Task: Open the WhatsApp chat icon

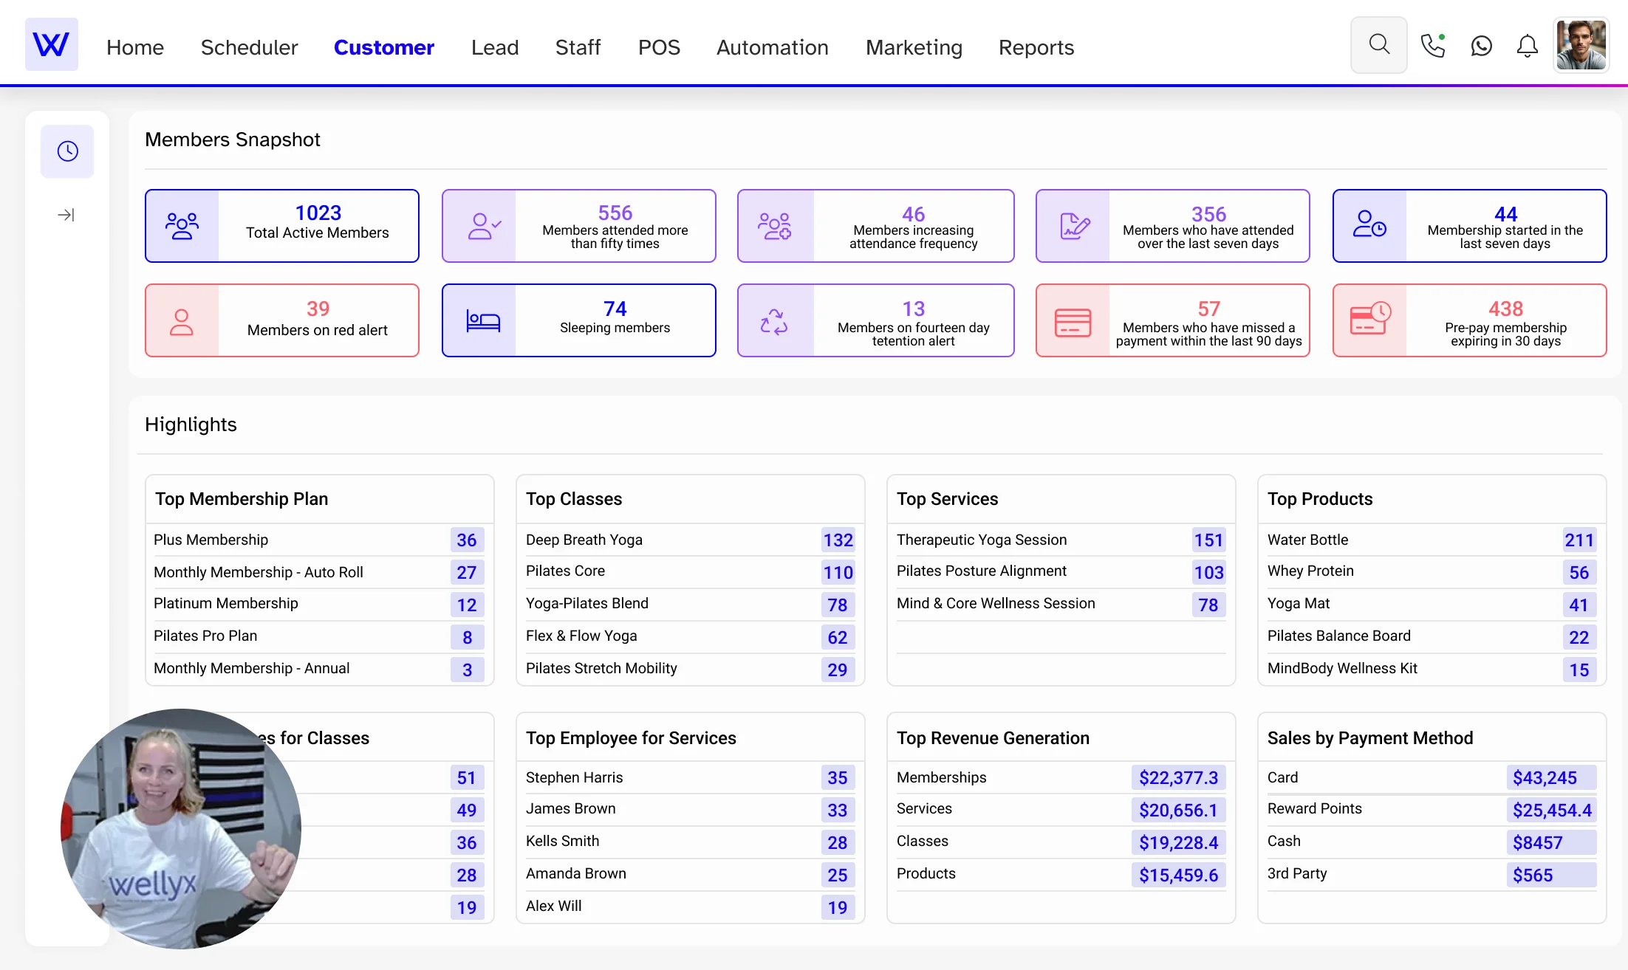Action: click(1481, 46)
